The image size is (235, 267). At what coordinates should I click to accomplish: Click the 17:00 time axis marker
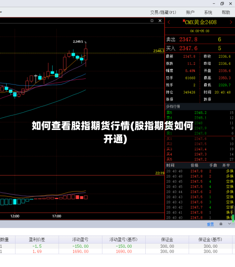tap(56, 216)
